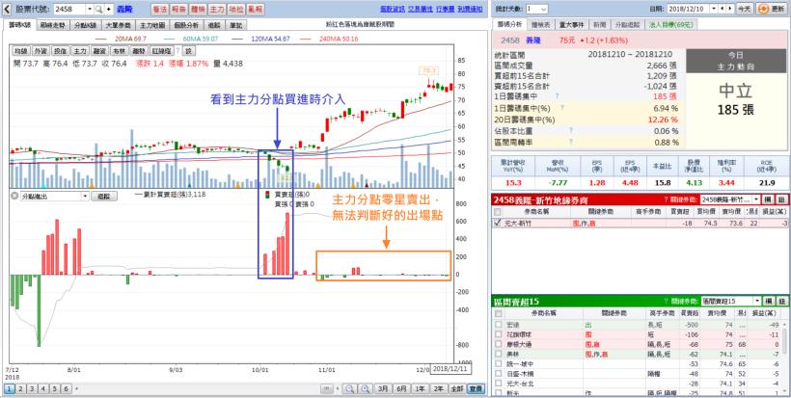This screenshot has width=791, height=398.
Task: Set chart range to 1年
Action: click(x=421, y=388)
